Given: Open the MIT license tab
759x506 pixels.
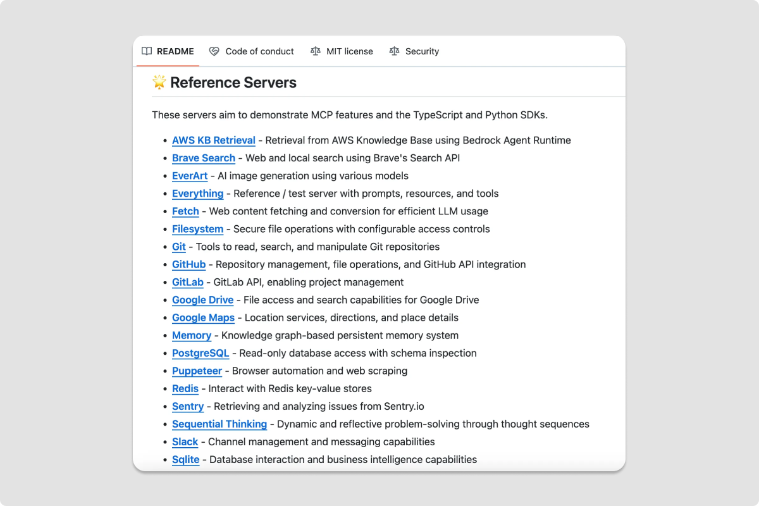Looking at the screenshot, I should click(x=342, y=51).
